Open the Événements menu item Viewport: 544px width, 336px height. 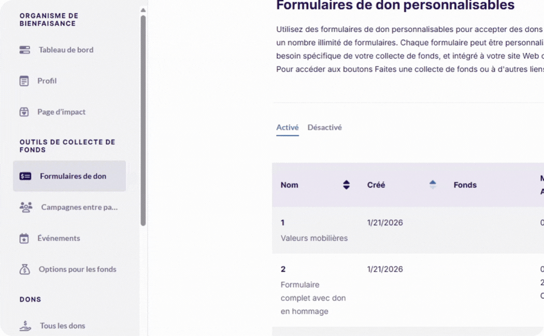pyautogui.click(x=59, y=239)
